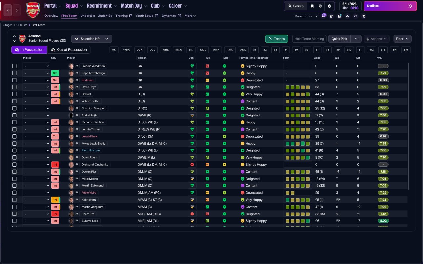This screenshot has width=423, height=264.
Task: Click the Hold Team Meeting button
Action: coord(309,39)
